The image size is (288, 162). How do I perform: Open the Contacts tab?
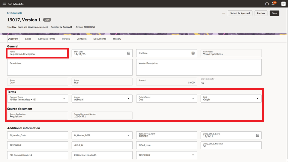click(82, 39)
